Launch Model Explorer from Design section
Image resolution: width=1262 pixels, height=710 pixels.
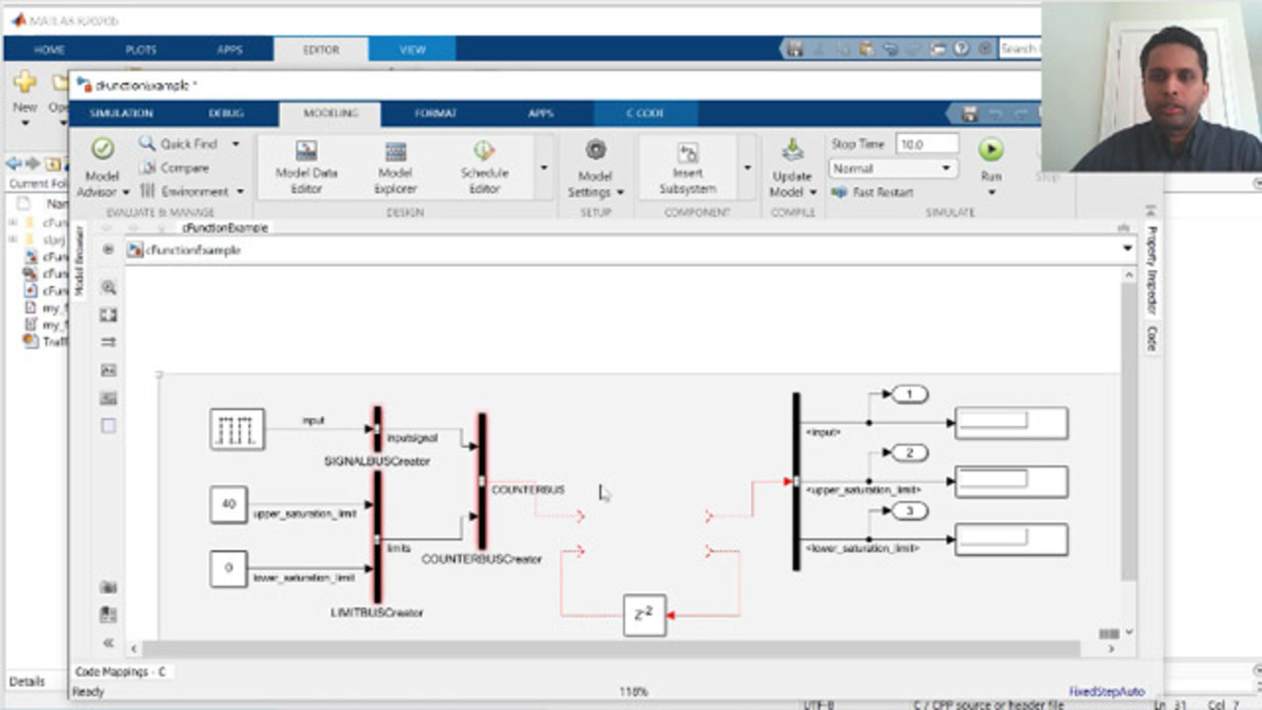[x=395, y=165]
